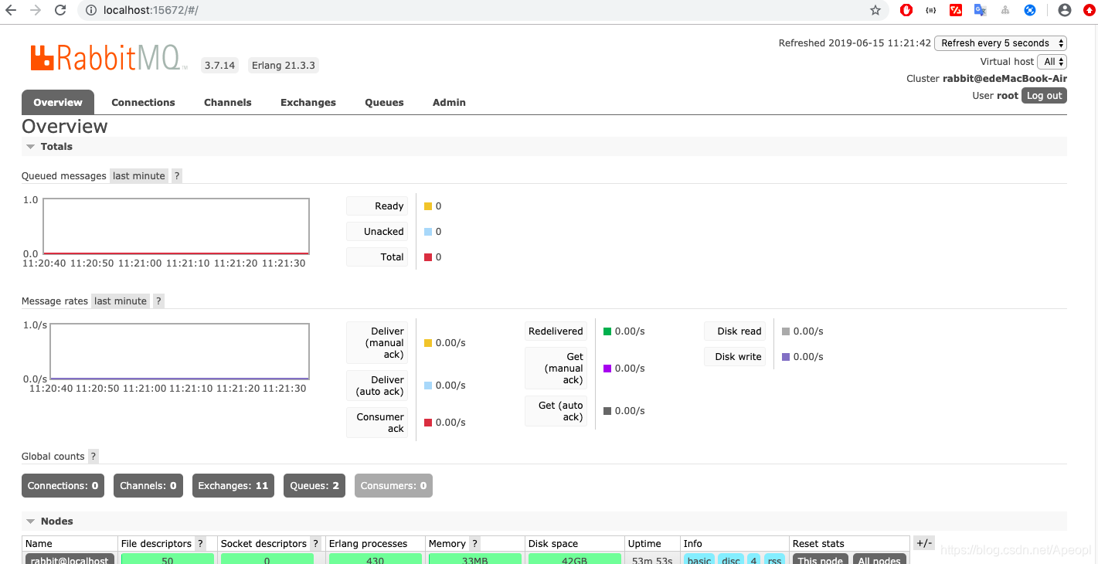Click the Message rates chart
Screen dimensions: 1098x564
pyautogui.click(x=180, y=352)
